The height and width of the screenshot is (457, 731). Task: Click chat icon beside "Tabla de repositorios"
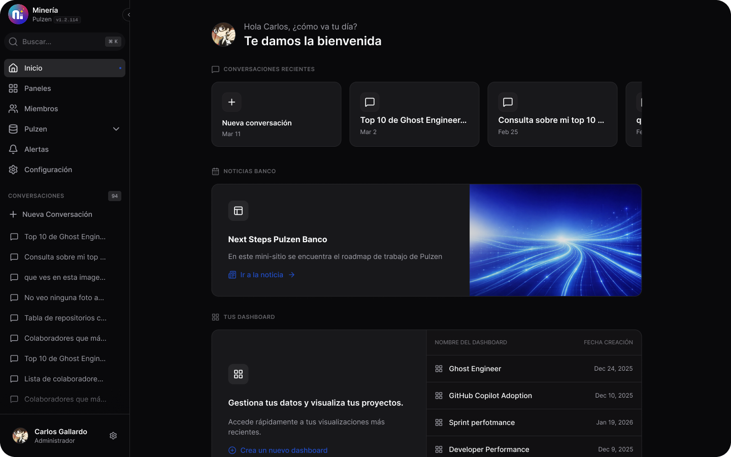pos(14,318)
